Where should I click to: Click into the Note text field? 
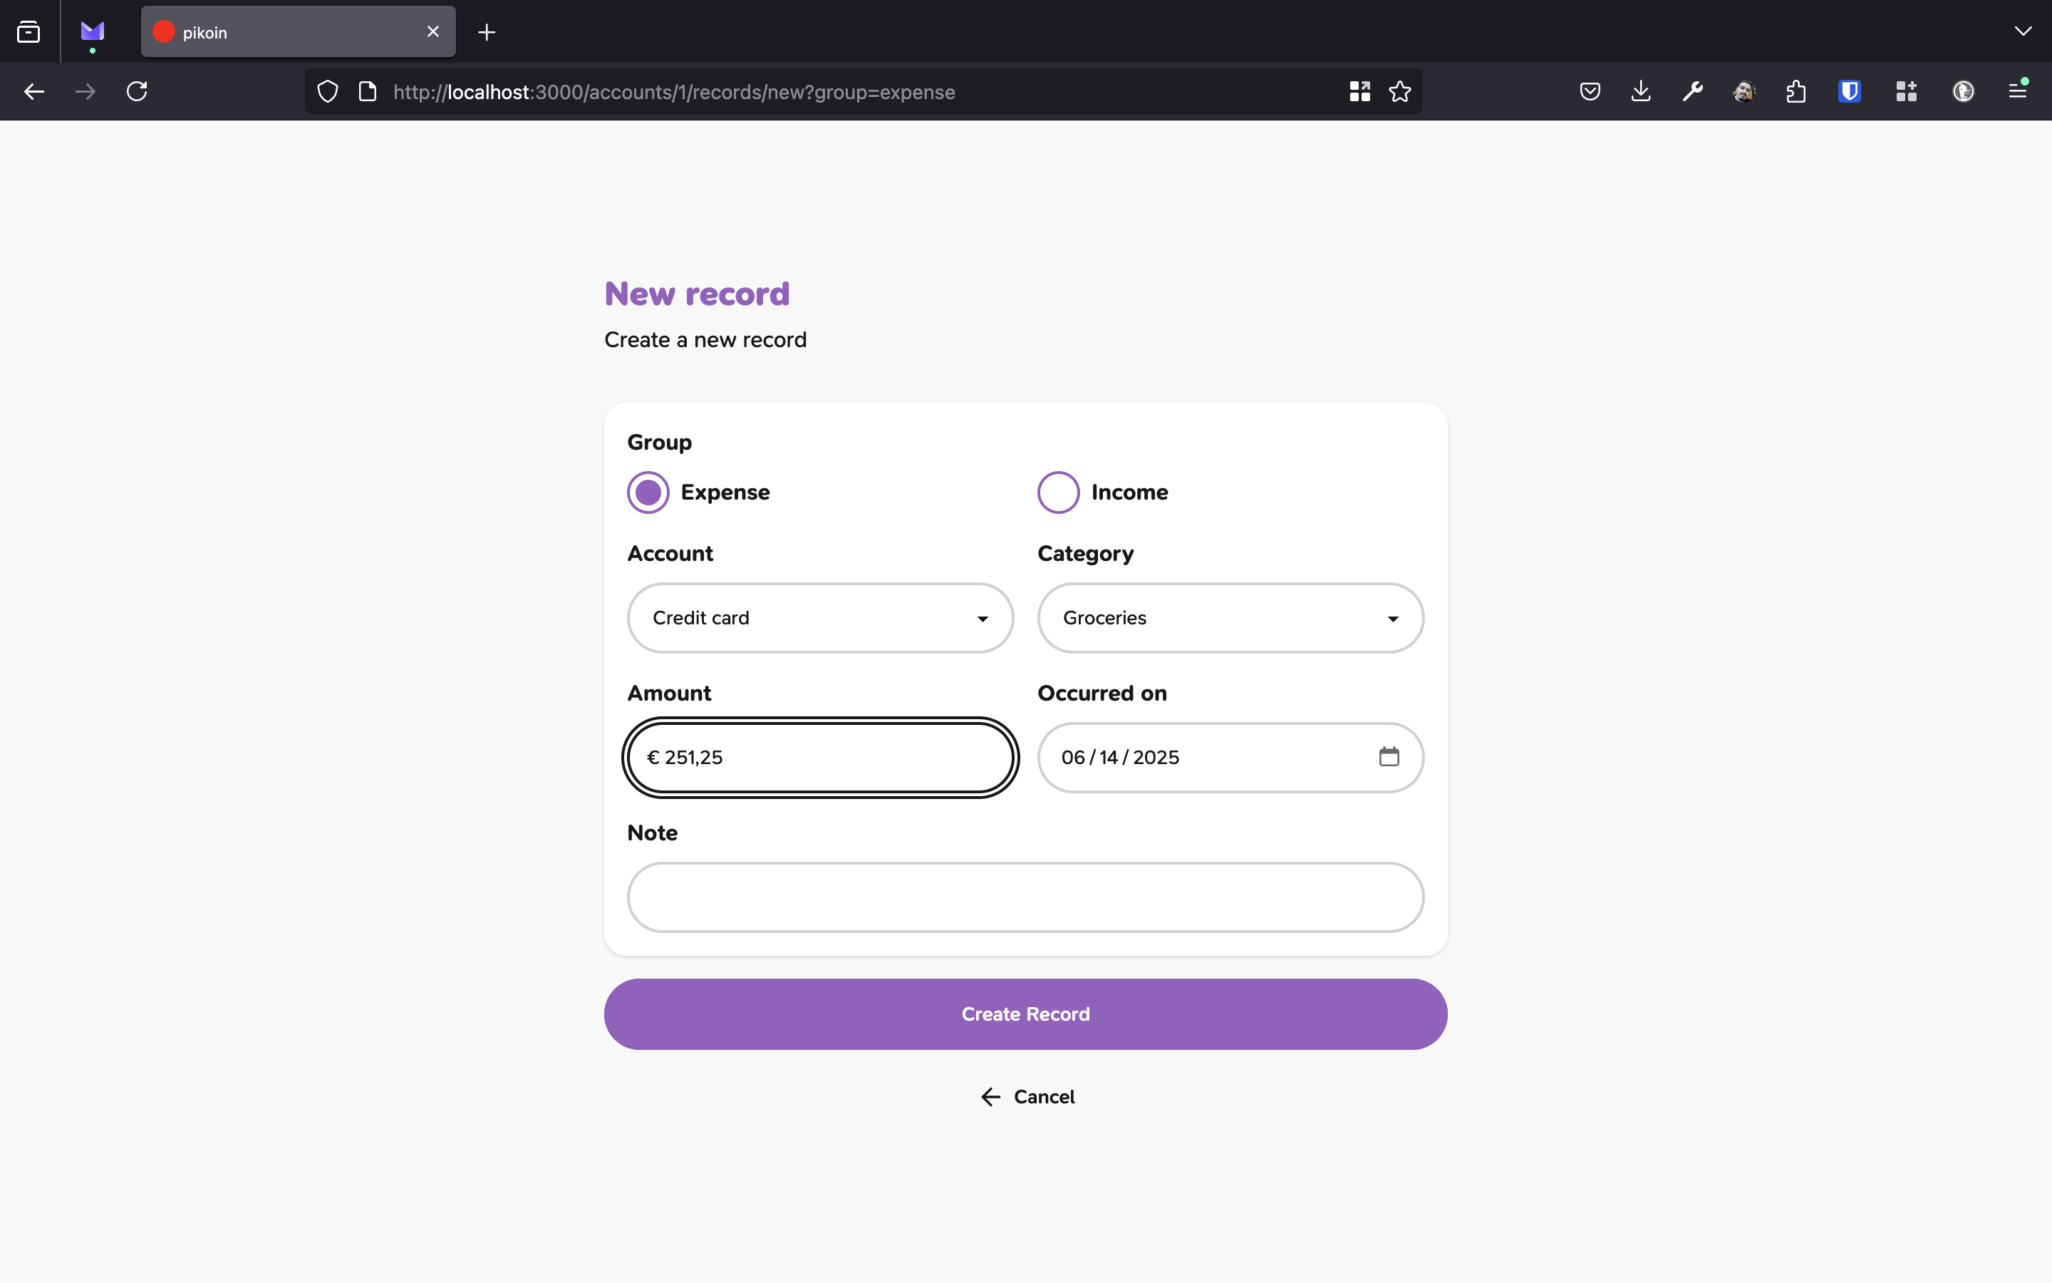(1025, 897)
